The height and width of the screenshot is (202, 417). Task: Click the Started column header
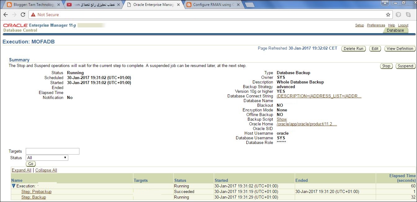(221, 180)
